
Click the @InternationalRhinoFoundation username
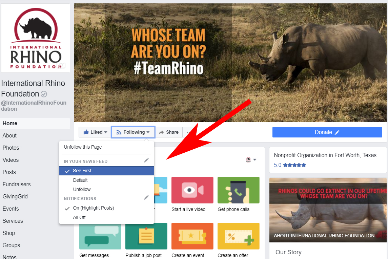[x=34, y=106]
